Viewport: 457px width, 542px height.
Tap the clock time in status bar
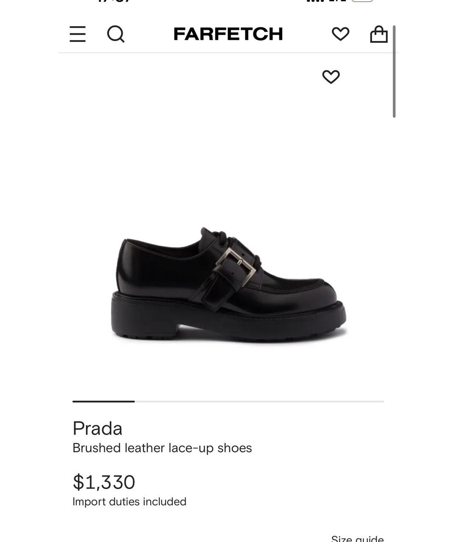(x=114, y=1)
